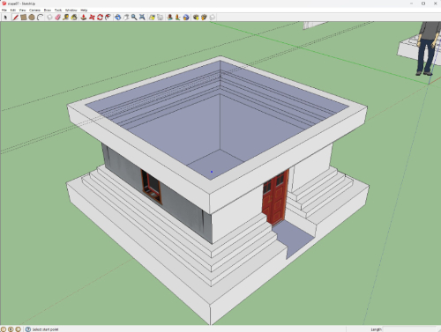Choose the Rectangle tool
Image resolution: width=441 pixels, height=332 pixels.
(24, 18)
